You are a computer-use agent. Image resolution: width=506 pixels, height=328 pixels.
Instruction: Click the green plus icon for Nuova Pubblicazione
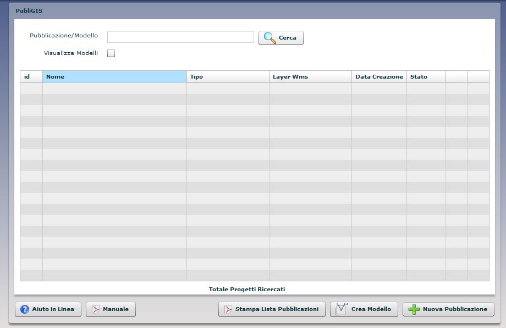coord(414,309)
